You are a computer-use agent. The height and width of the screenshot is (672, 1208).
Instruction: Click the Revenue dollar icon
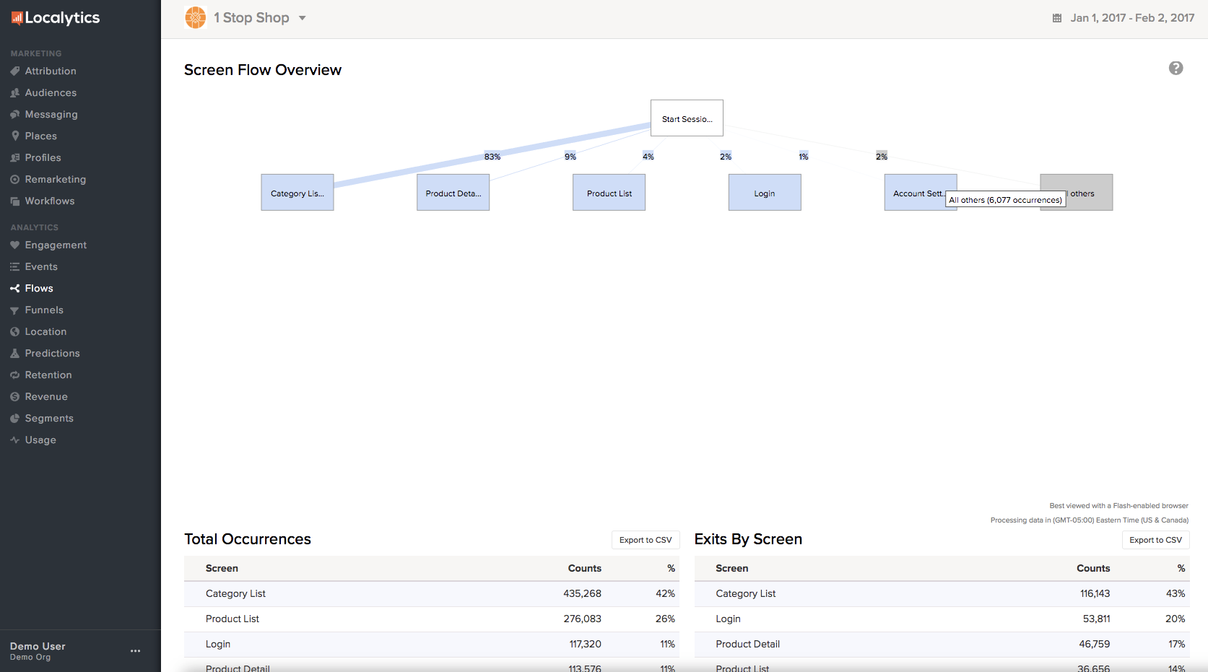coord(14,397)
